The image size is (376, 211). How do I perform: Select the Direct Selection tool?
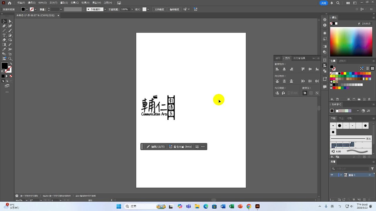click(10, 21)
